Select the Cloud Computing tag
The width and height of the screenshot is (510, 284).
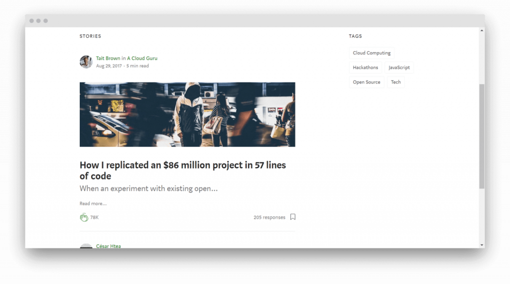pos(372,53)
